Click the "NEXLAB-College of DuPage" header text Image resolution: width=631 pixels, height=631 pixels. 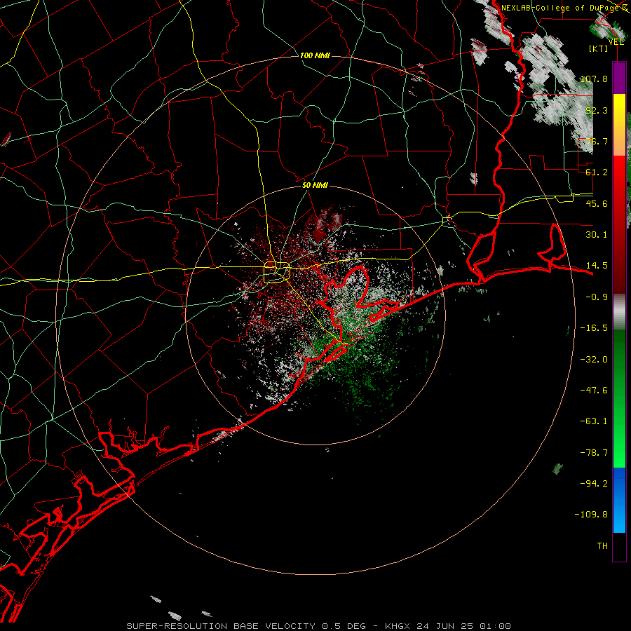point(561,8)
